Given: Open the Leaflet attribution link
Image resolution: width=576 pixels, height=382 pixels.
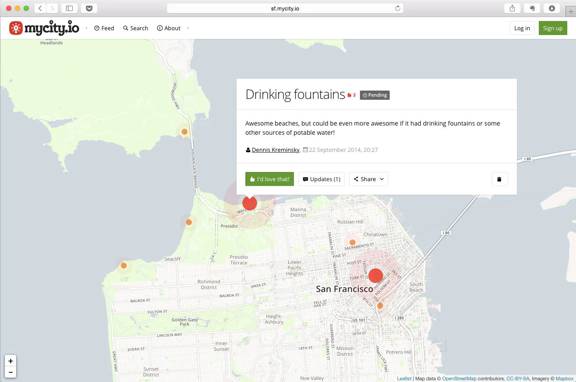Looking at the screenshot, I should 404,378.
